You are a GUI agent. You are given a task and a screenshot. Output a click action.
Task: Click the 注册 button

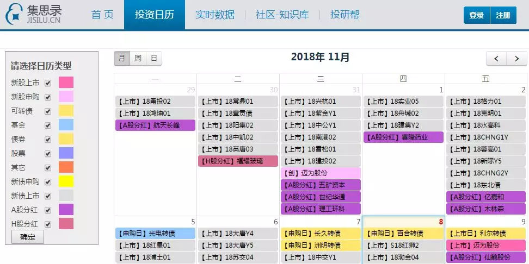tap(503, 15)
